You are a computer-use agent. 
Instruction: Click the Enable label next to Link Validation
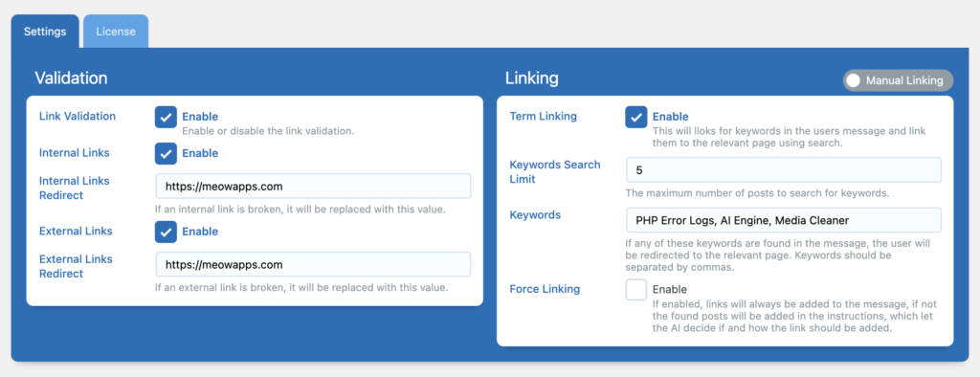200,117
